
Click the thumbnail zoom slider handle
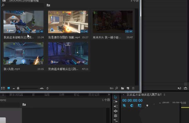[x=18, y=88]
